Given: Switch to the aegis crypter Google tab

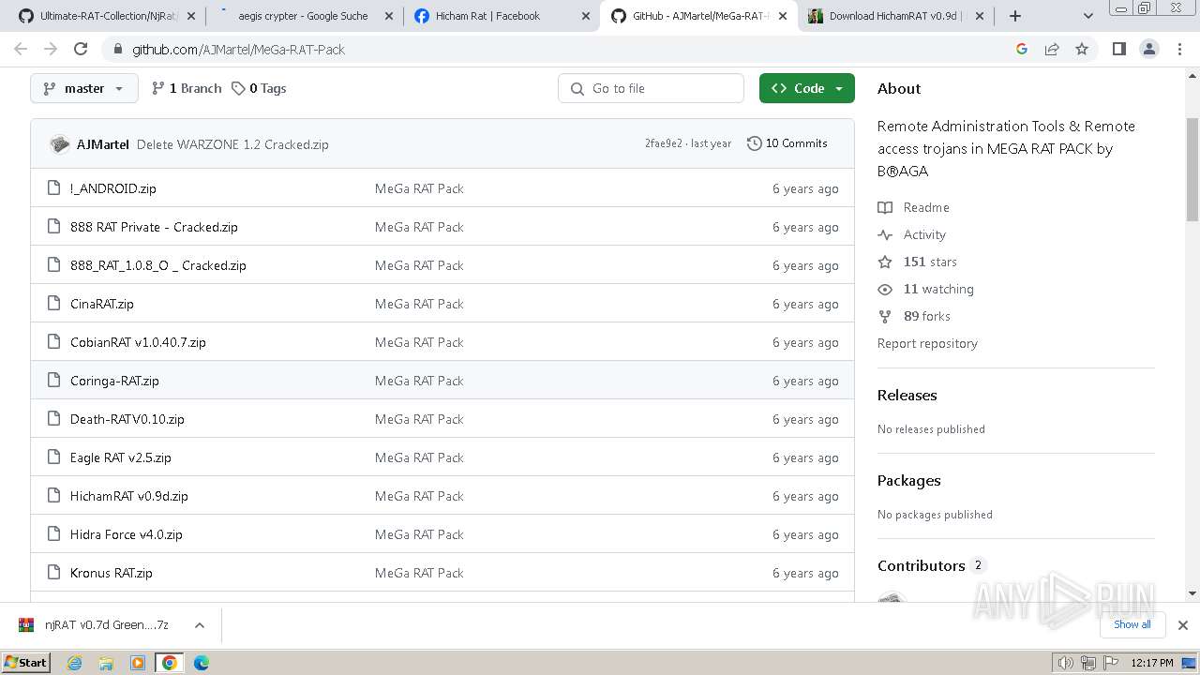Looking at the screenshot, I should click(x=303, y=16).
